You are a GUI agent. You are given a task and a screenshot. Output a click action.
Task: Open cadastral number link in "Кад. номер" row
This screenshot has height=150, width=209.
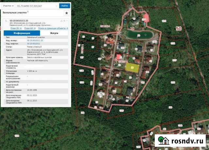coord(35,40)
